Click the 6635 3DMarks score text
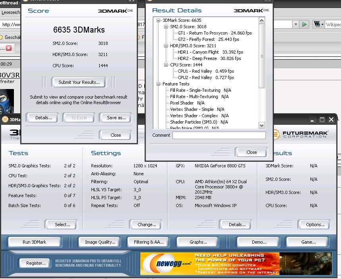Viewport: 341px width, 279px height. [x=79, y=30]
